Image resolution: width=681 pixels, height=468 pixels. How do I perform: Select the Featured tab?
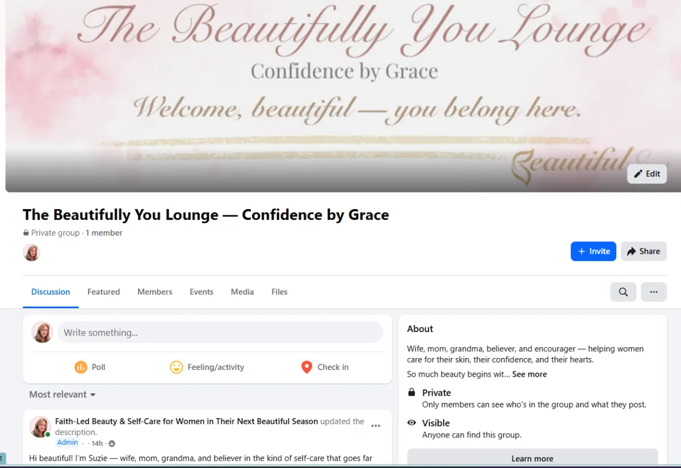(x=103, y=292)
